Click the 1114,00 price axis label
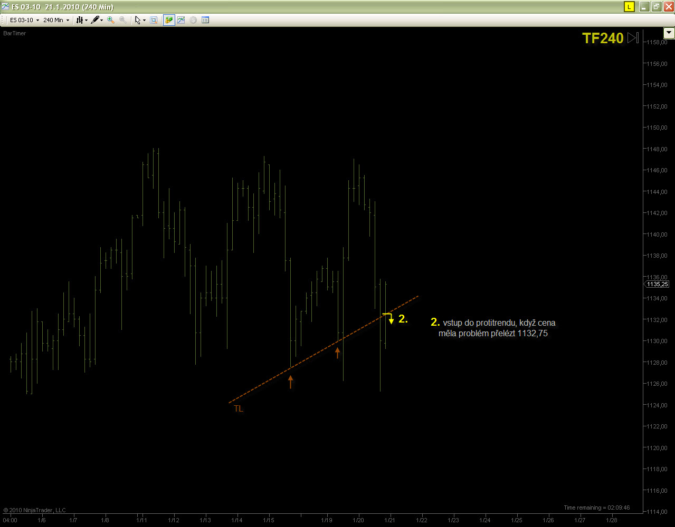This screenshot has height=527, width=675. tap(657, 512)
